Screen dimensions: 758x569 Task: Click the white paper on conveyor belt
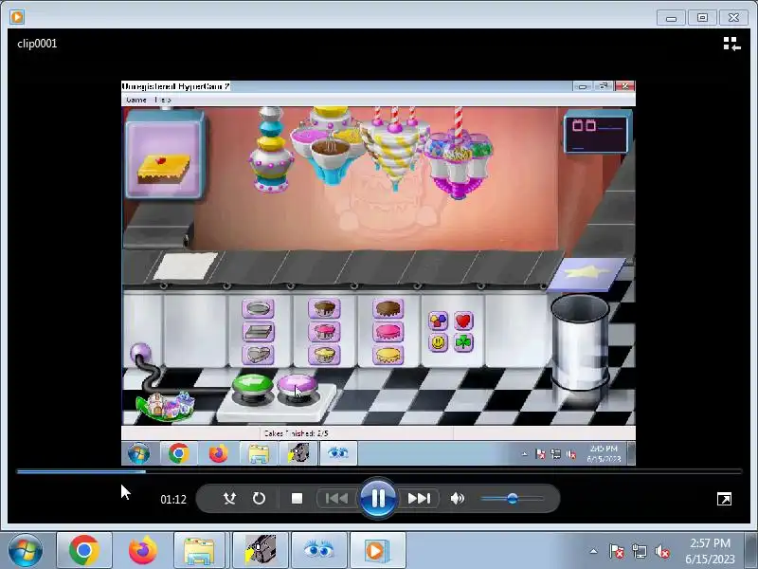click(185, 266)
